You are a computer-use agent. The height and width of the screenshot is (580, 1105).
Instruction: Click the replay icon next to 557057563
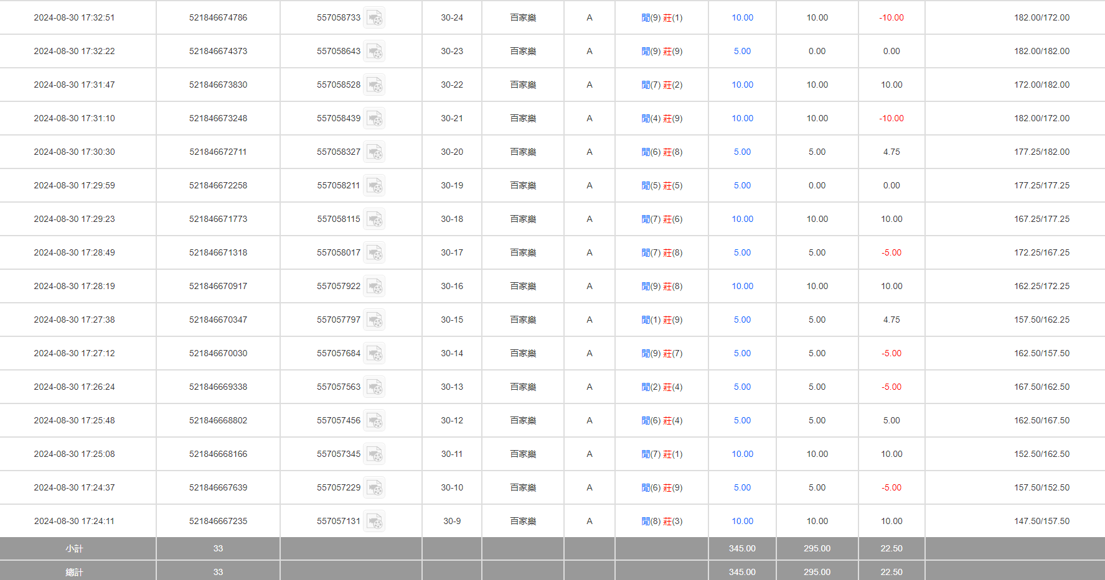(374, 387)
